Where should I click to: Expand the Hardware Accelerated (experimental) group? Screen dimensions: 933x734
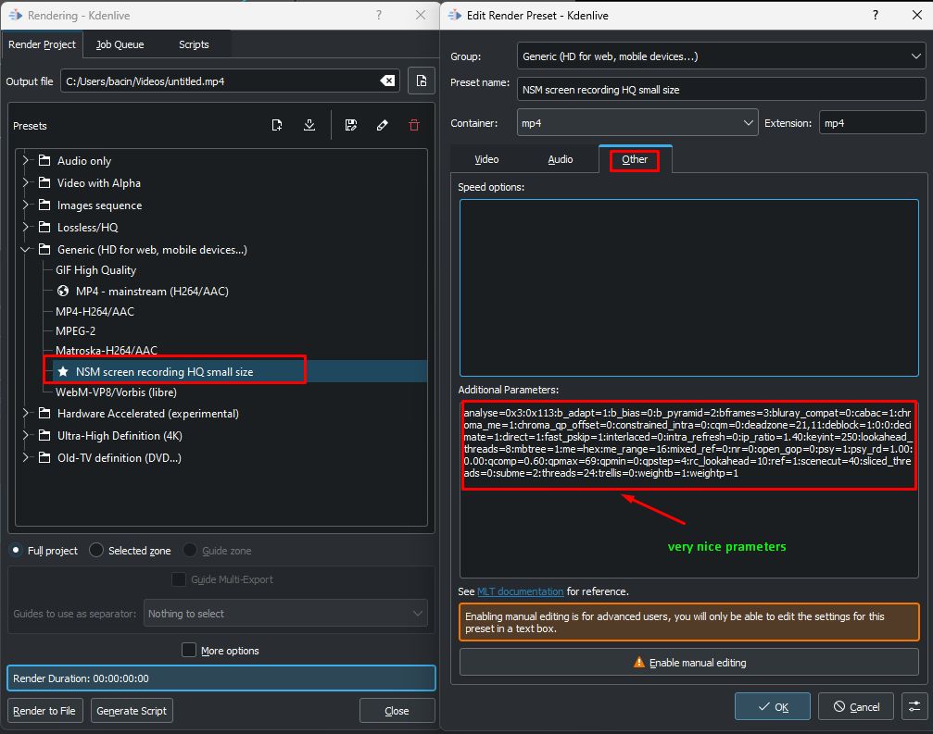click(x=26, y=413)
